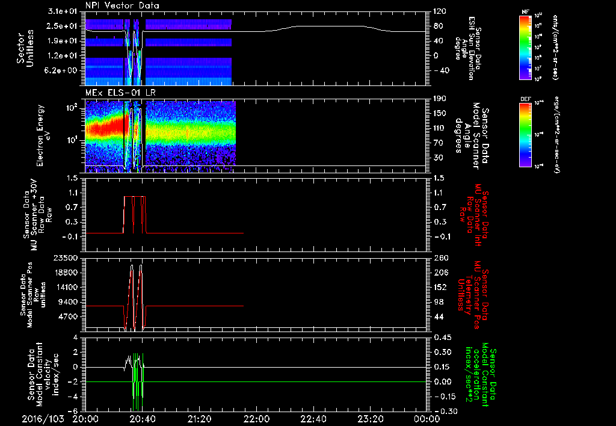The height and width of the screenshot is (426, 616).
Task: Click the 120 Sun elevation tick label
Action: click(x=440, y=11)
